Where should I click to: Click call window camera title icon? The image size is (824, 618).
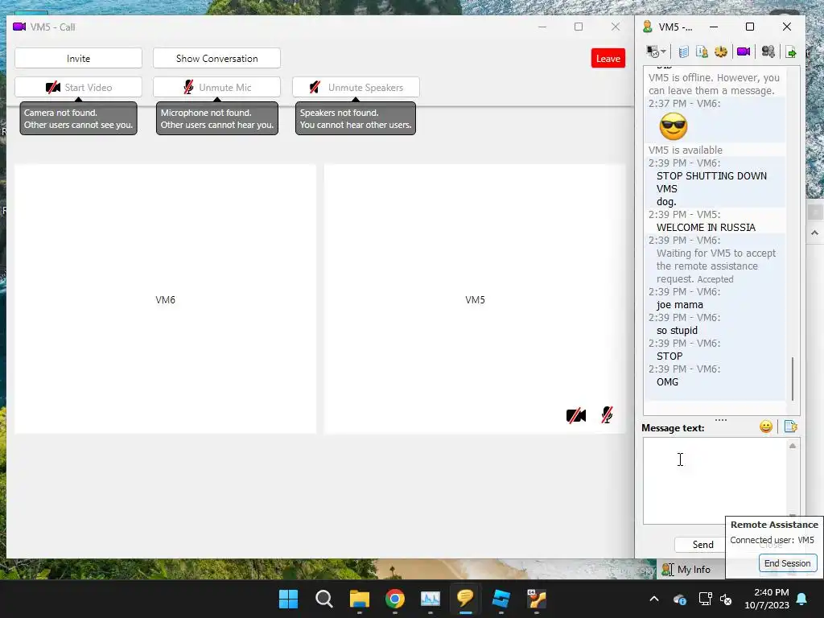tap(19, 27)
